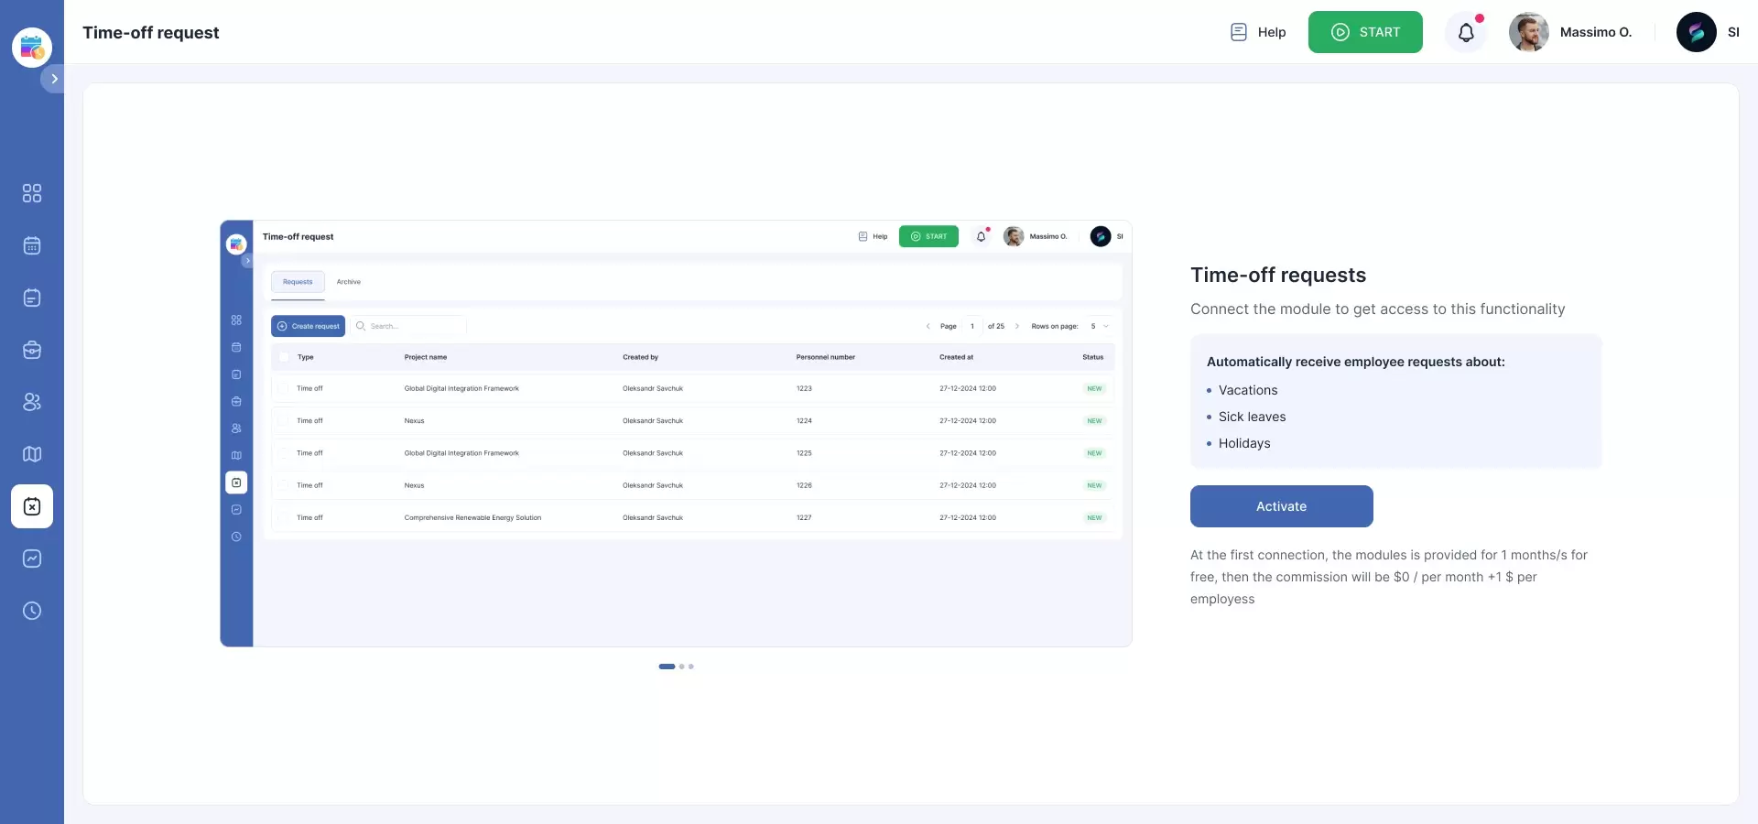Click the time-off request preview image

coord(676,433)
